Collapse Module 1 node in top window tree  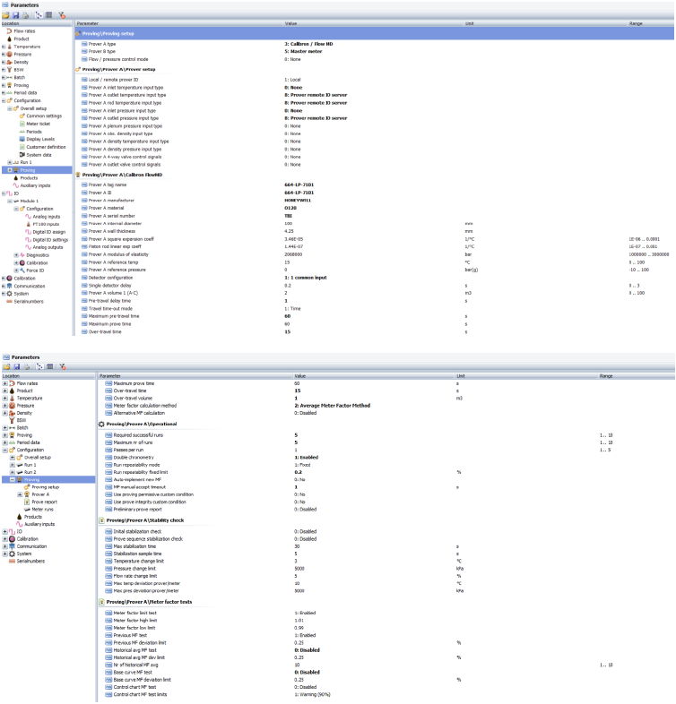coord(10,202)
